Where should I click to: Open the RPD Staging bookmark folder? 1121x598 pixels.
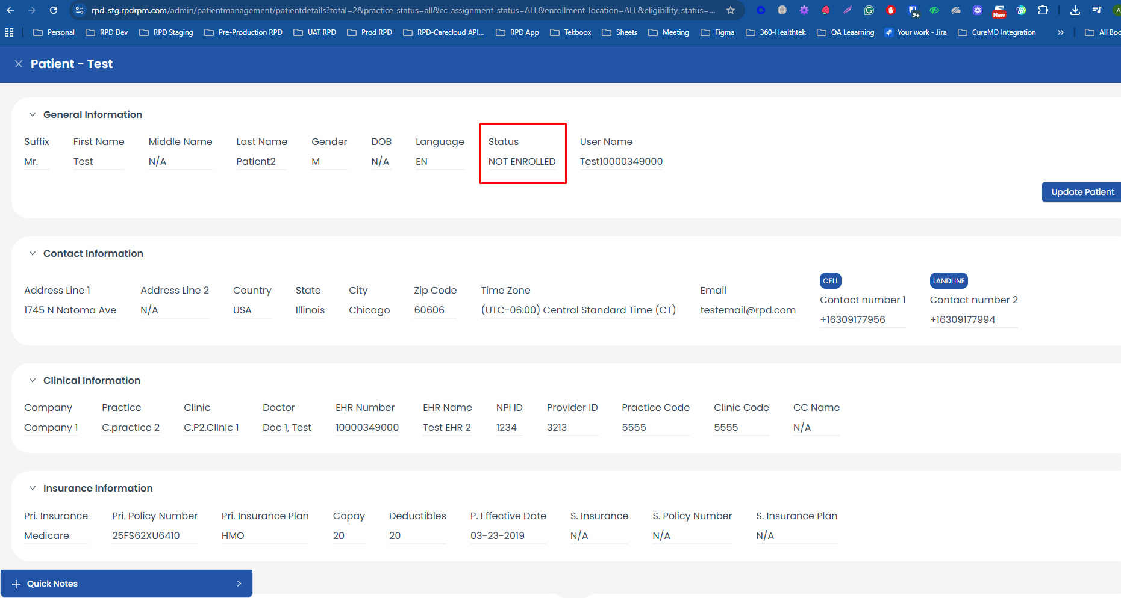[x=166, y=32]
